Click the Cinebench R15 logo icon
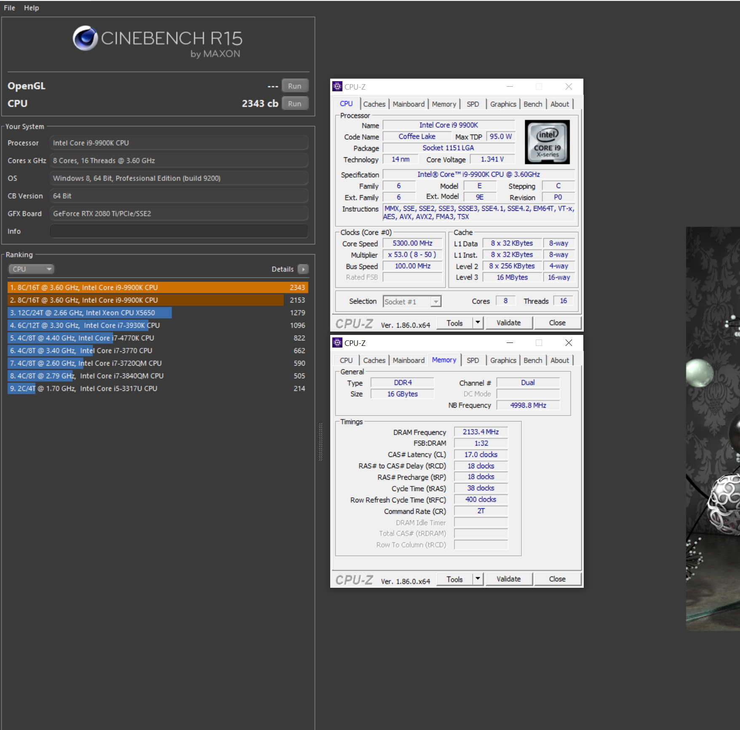This screenshot has height=730, width=740. tap(85, 38)
